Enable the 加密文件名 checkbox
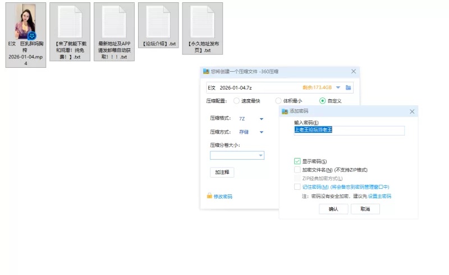The height and width of the screenshot is (275, 449). pyautogui.click(x=297, y=170)
